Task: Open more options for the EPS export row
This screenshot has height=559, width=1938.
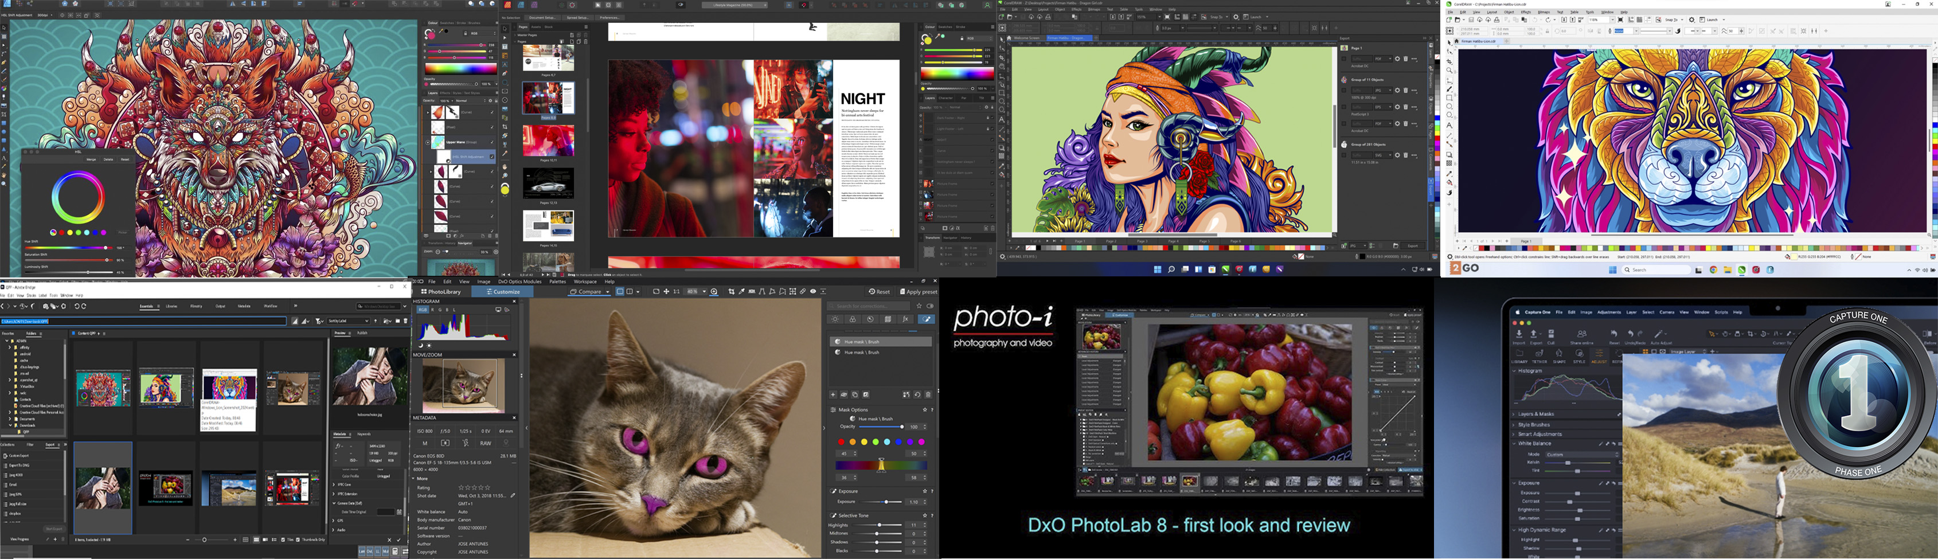Action: (x=1415, y=107)
